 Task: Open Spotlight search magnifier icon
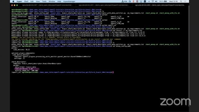(x=181, y=1)
